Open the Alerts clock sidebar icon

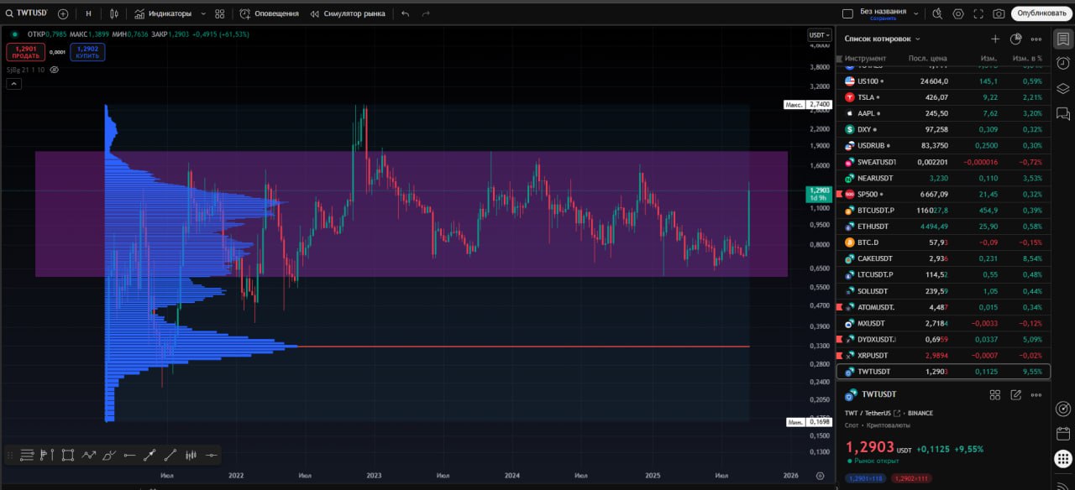(x=1063, y=64)
